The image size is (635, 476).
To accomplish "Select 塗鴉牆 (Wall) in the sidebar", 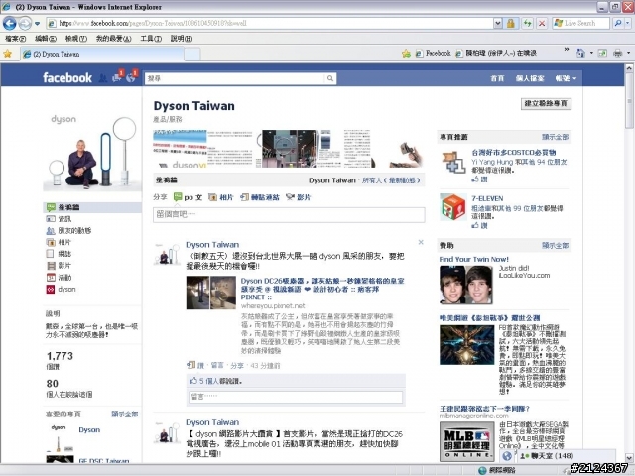I will pyautogui.click(x=92, y=207).
